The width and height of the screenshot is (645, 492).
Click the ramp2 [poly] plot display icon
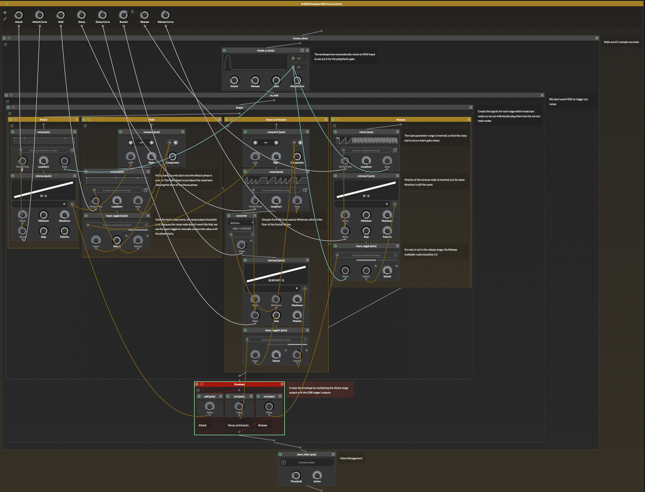tap(146, 190)
